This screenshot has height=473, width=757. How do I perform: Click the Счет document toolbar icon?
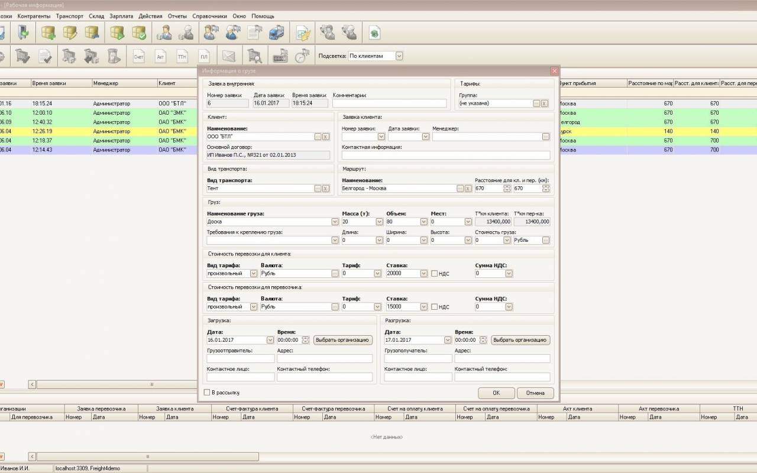[x=139, y=56]
